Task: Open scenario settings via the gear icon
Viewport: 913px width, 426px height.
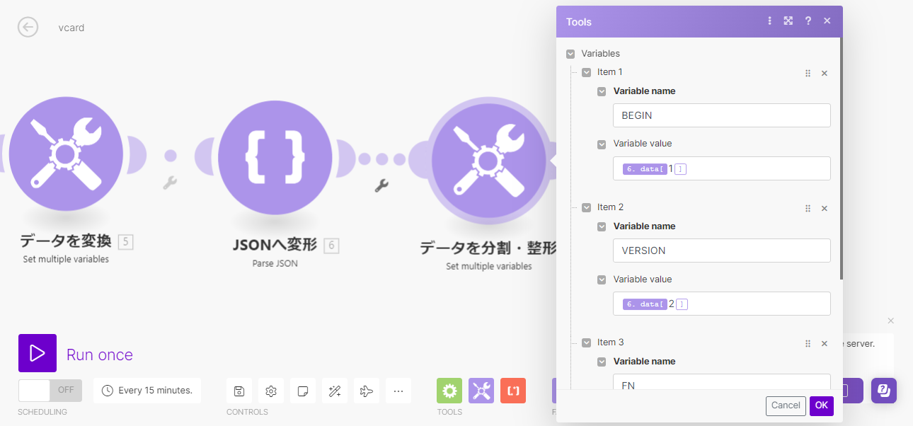Action: click(x=270, y=390)
